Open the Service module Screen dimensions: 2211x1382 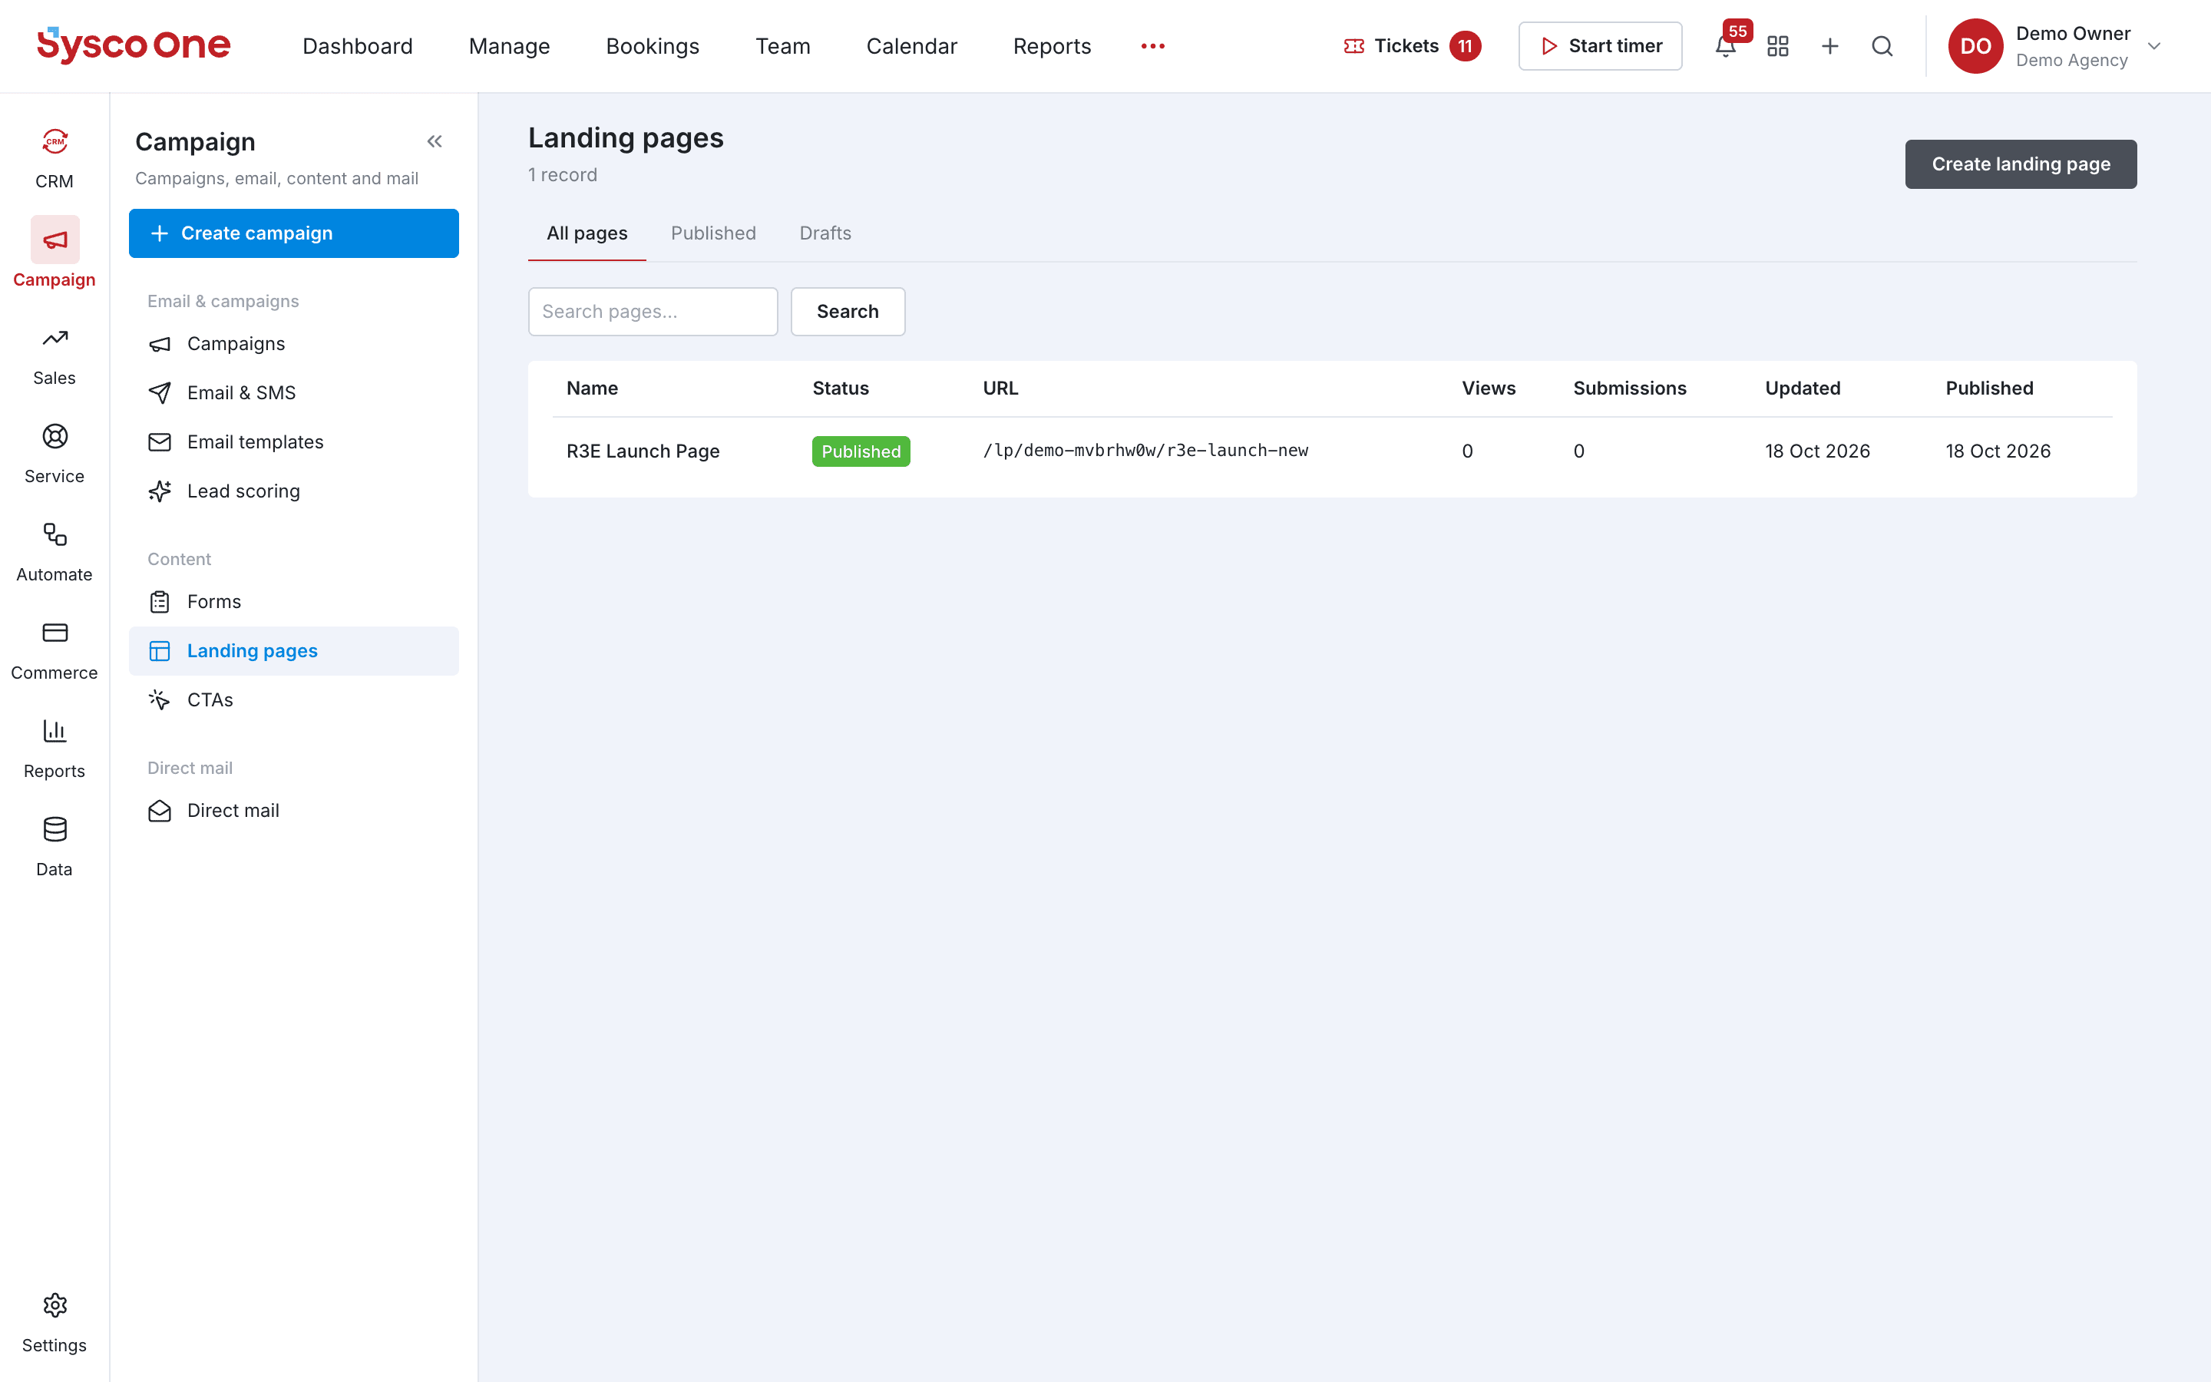[54, 453]
